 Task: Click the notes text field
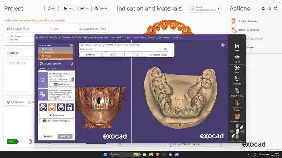(21, 76)
